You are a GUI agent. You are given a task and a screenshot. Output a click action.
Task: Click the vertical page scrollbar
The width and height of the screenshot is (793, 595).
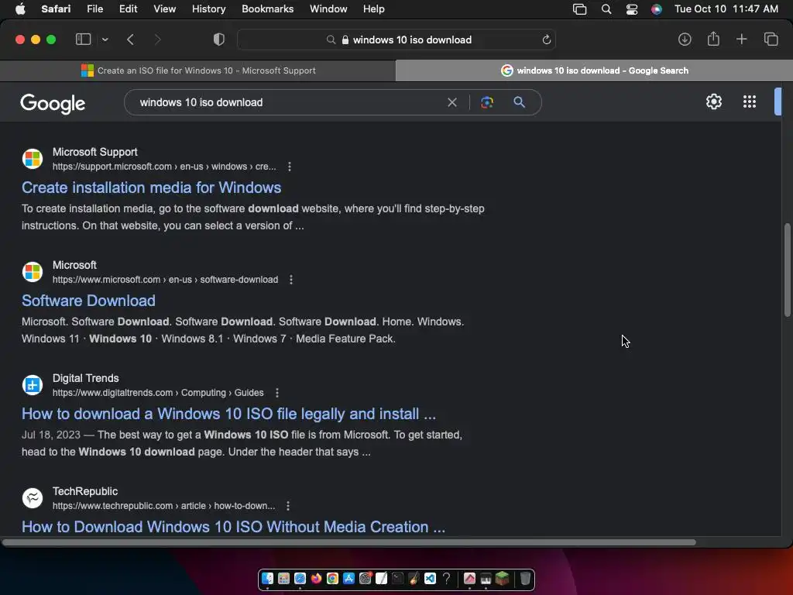[788, 270]
